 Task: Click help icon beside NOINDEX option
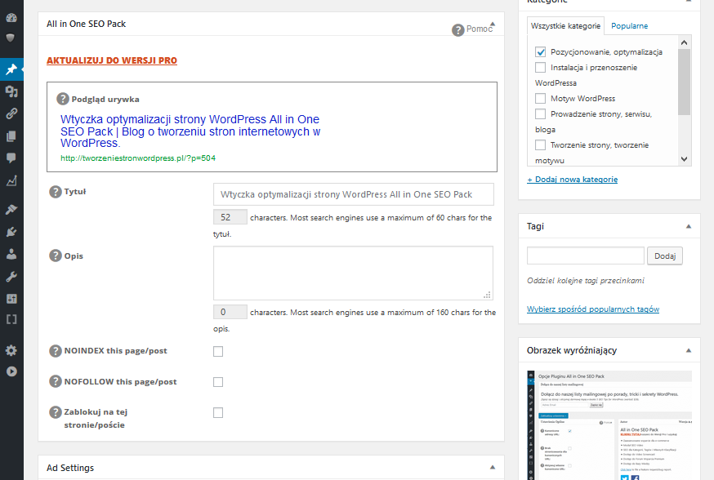[x=55, y=351]
